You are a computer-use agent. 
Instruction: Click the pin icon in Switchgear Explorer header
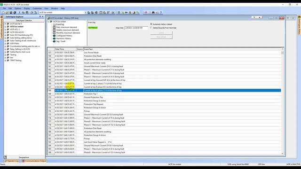tap(40, 17)
